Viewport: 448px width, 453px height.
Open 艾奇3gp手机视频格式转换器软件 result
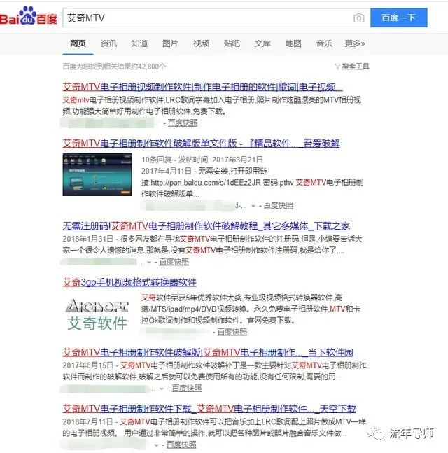[129, 282]
